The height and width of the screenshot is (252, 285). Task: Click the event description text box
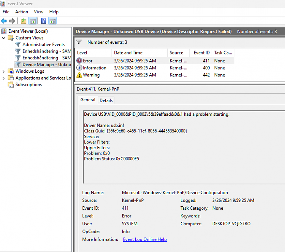[x=184, y=147]
